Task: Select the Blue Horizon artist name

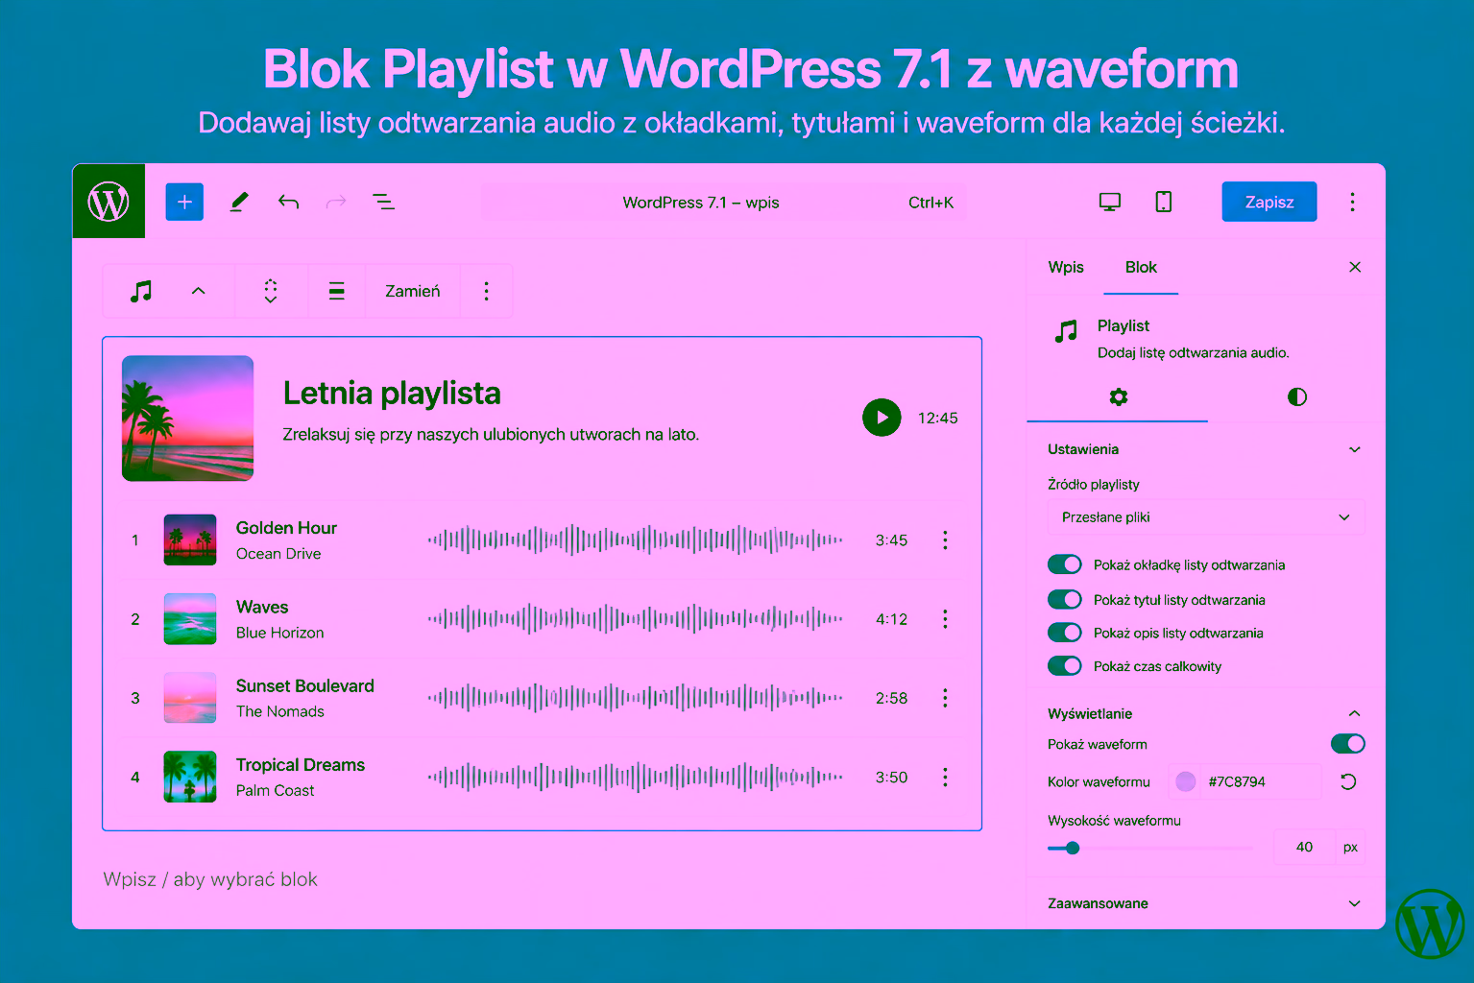Action: pyautogui.click(x=279, y=633)
